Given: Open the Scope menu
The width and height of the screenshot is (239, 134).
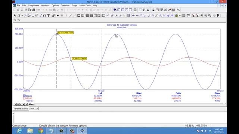Looking at the screenshot, I should click(74, 6).
